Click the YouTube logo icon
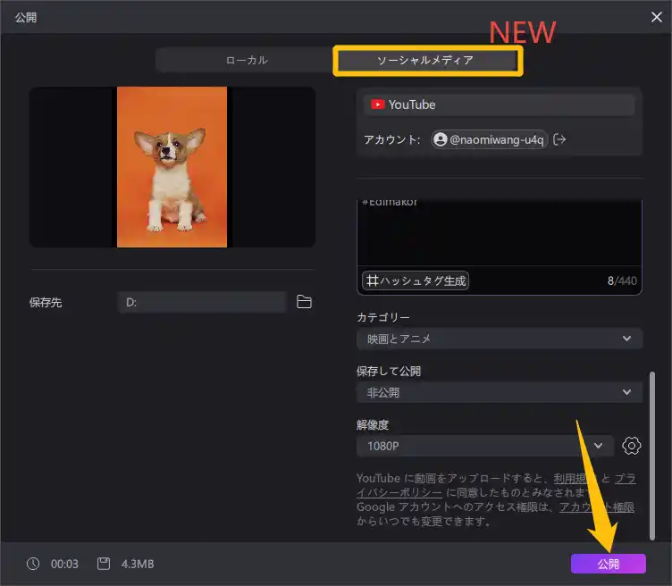 (378, 105)
